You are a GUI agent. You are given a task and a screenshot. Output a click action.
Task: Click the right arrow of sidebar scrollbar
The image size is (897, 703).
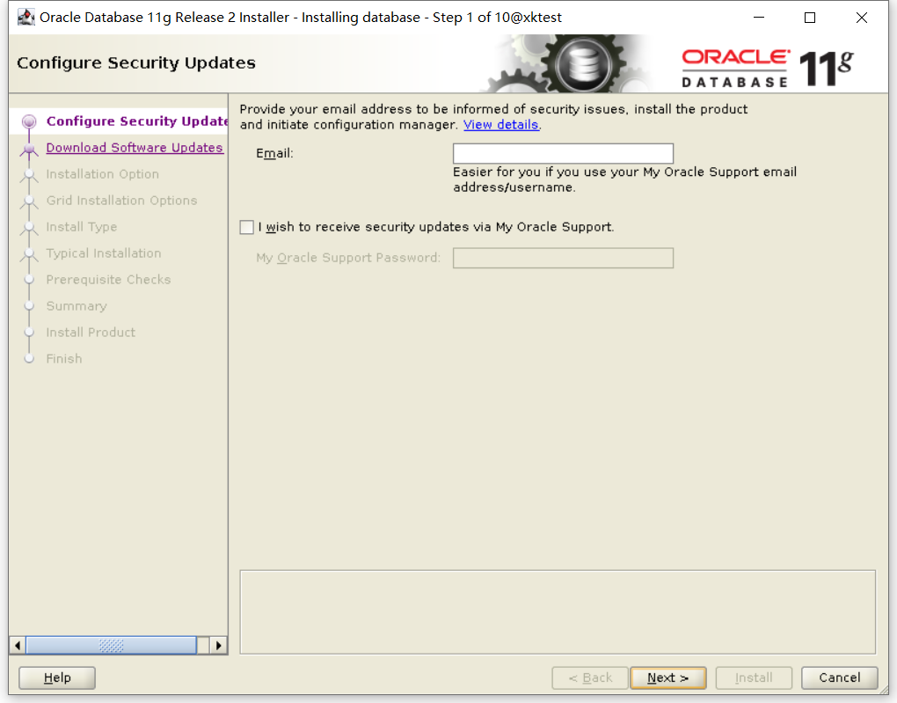218,646
